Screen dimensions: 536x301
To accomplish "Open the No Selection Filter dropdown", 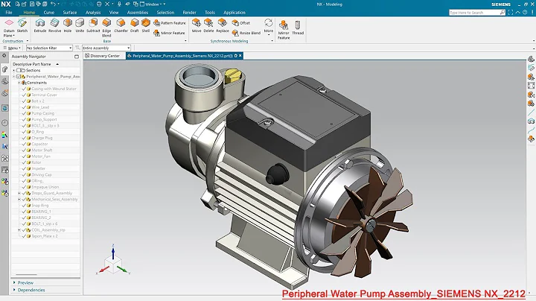I will [x=49, y=48].
